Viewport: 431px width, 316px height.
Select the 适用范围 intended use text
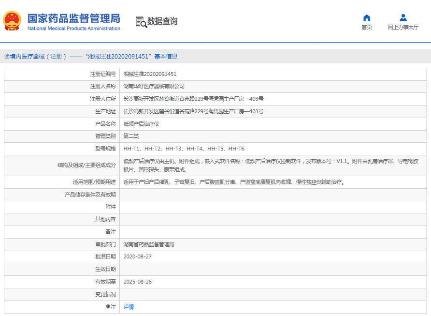coord(234,182)
